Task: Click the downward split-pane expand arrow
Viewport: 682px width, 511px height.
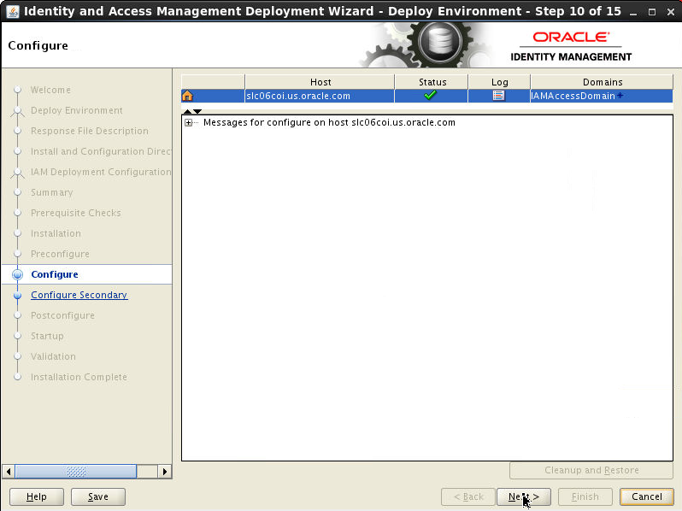Action: pos(197,111)
